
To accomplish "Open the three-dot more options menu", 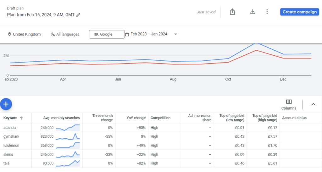I will [267, 12].
